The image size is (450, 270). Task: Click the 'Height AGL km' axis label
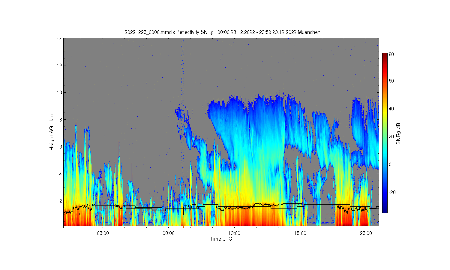pos(52,132)
